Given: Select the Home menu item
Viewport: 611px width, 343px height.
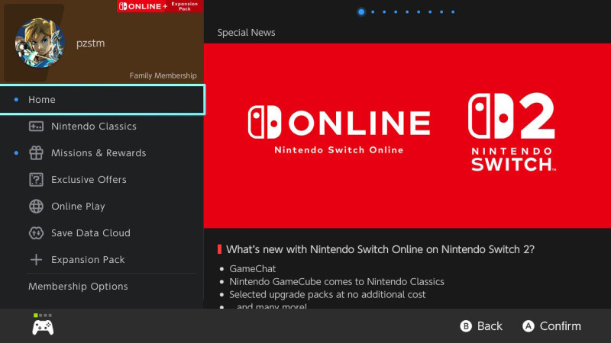Looking at the screenshot, I should point(102,100).
